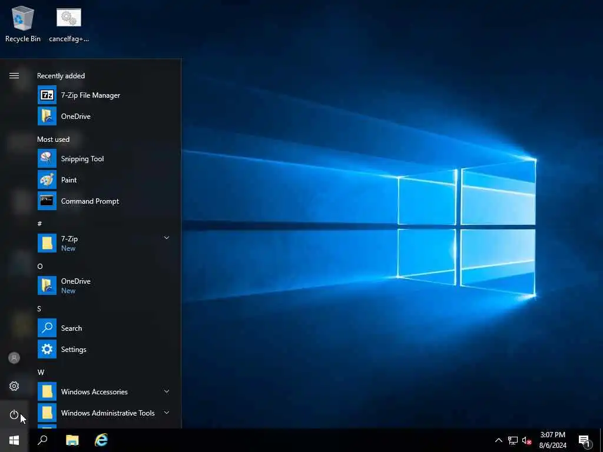Click the network status tray icon
This screenshot has height=452, width=603.
point(513,440)
